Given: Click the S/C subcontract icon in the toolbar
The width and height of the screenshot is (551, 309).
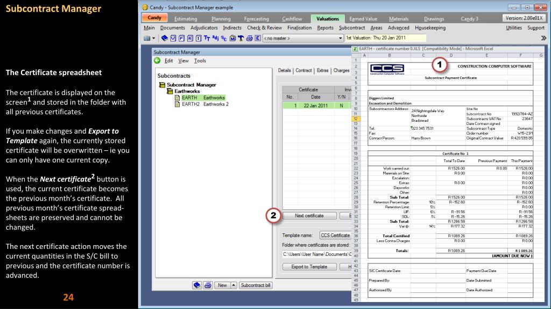Looking at the screenshot, I should click(224, 38).
